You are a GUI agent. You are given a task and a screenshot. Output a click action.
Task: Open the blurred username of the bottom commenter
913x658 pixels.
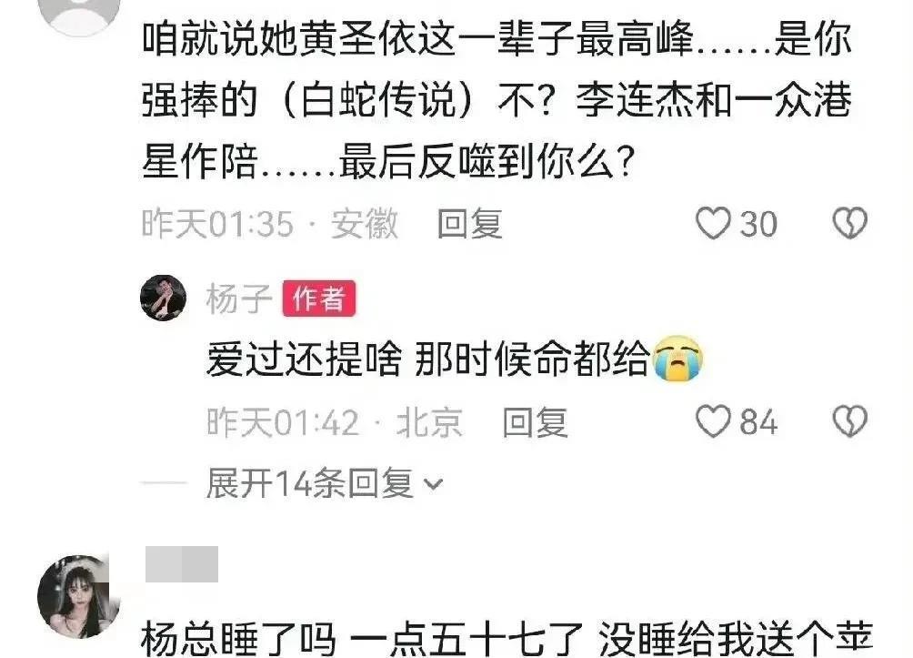[x=182, y=564]
